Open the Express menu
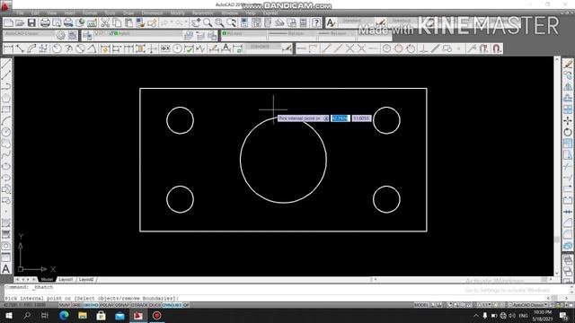 270,13
